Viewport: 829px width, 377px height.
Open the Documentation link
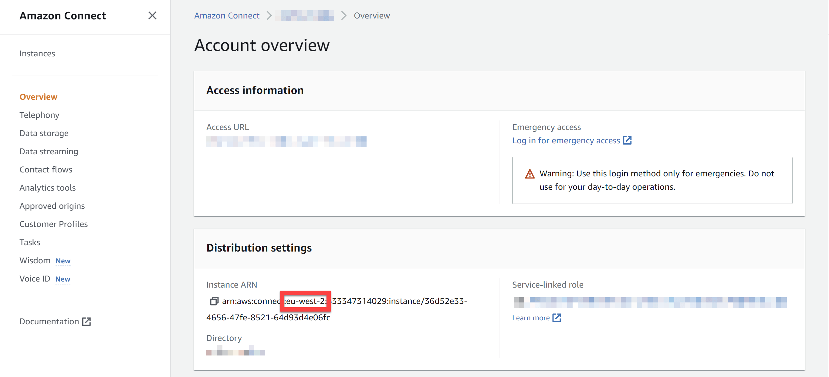pyautogui.click(x=49, y=322)
